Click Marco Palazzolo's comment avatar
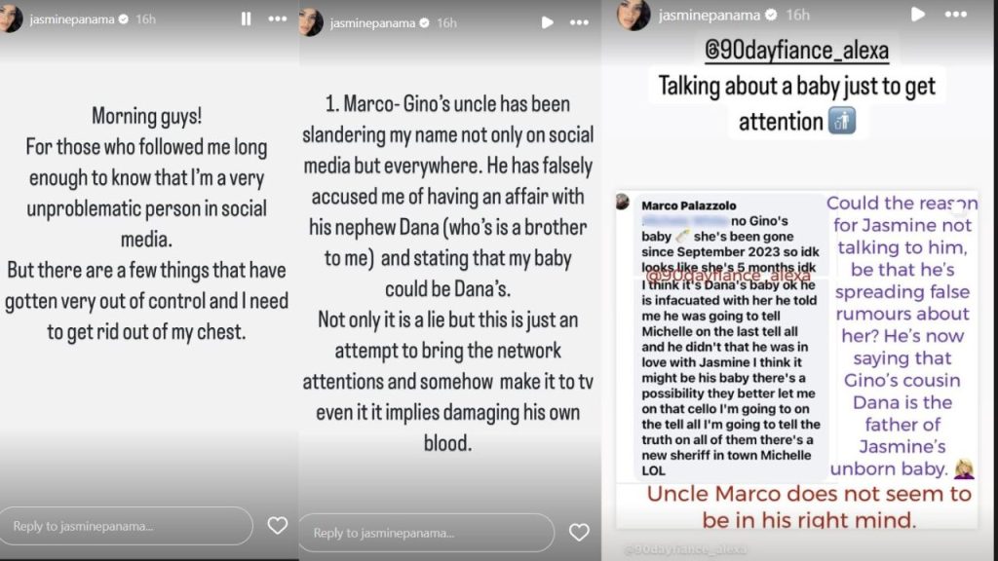This screenshot has height=561, width=998. tap(623, 203)
